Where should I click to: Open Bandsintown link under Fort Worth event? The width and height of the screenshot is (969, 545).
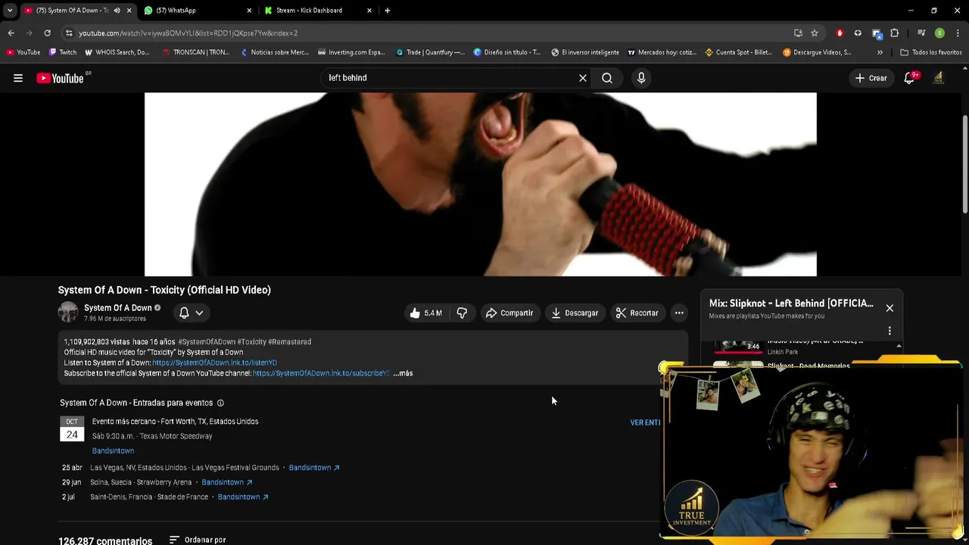(113, 450)
